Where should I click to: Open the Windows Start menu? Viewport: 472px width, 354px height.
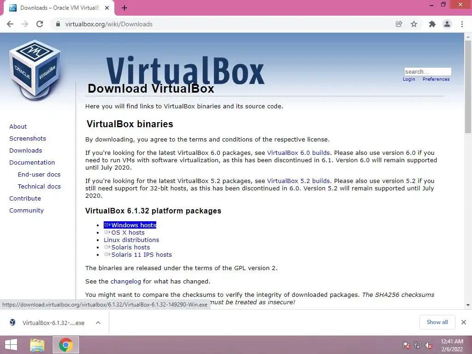pos(11,345)
